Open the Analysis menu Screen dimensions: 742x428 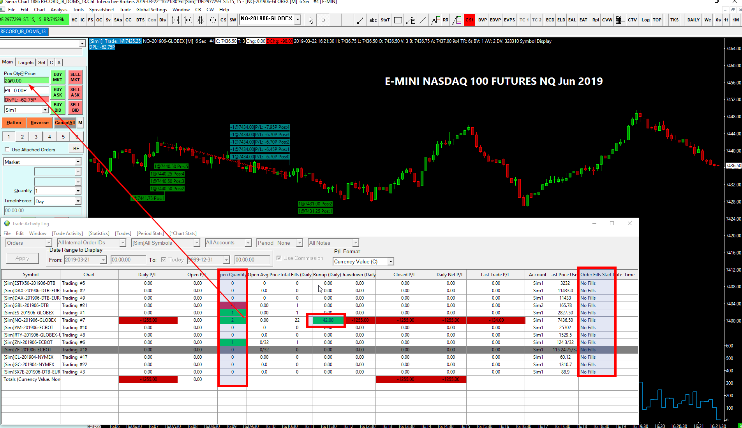pos(59,9)
